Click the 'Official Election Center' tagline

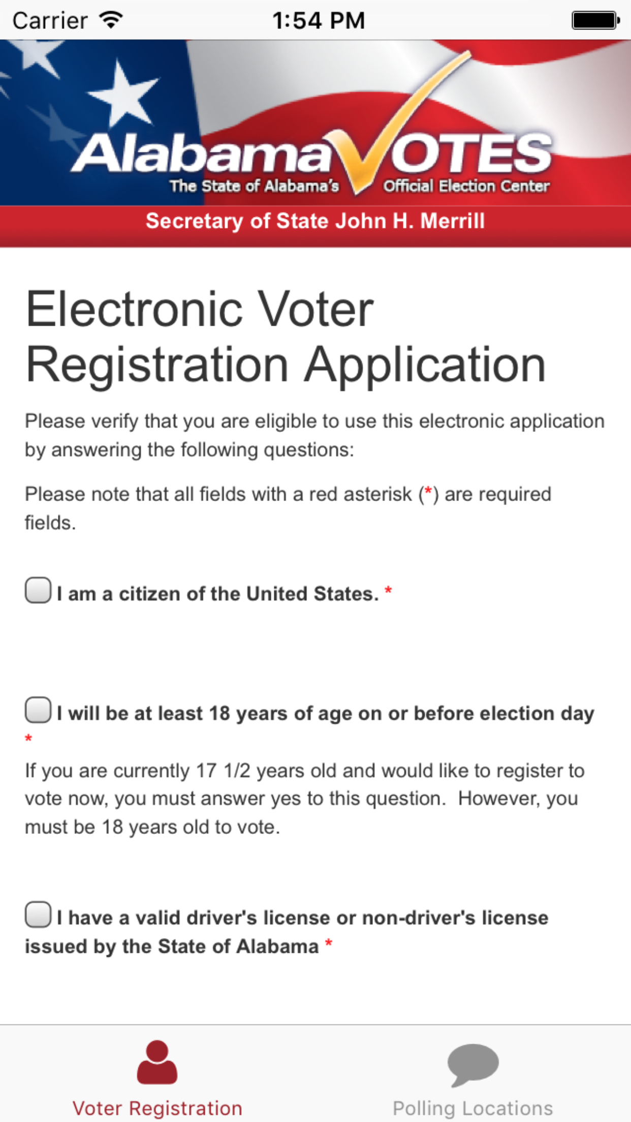click(466, 186)
